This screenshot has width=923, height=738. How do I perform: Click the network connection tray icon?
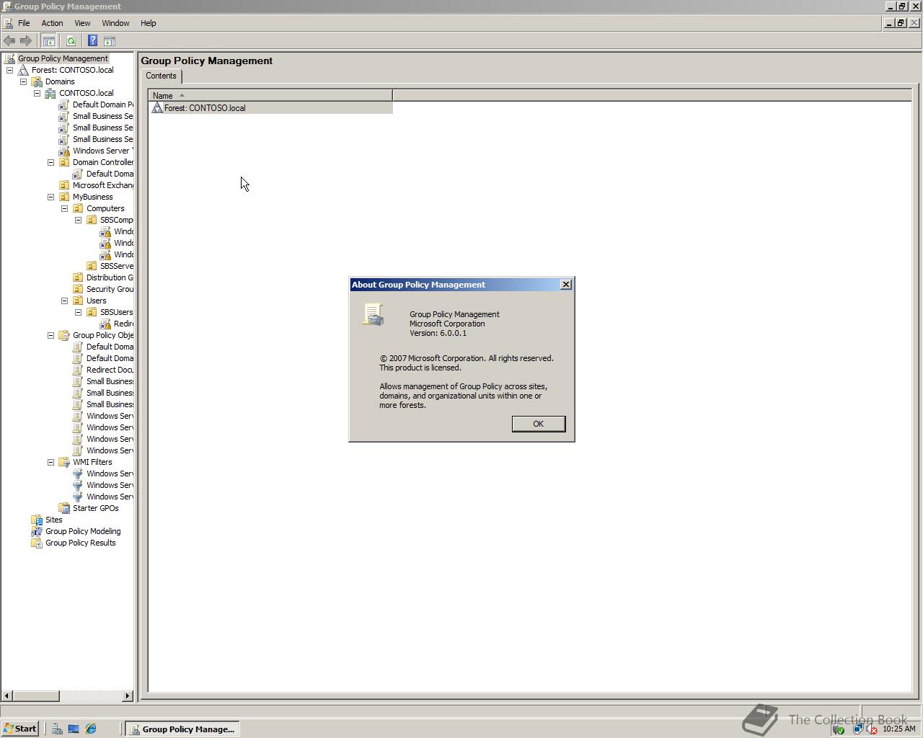[857, 729]
